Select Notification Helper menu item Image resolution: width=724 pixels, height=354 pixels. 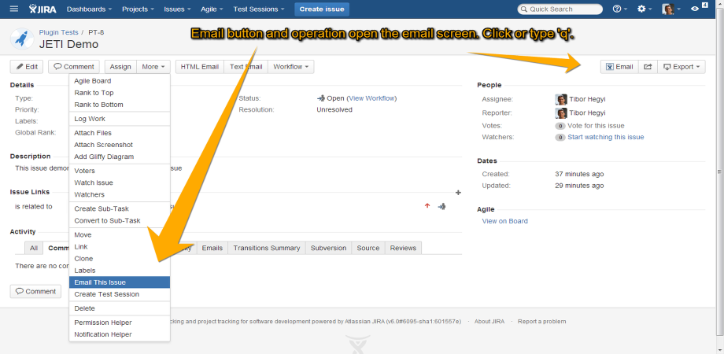tap(120, 334)
